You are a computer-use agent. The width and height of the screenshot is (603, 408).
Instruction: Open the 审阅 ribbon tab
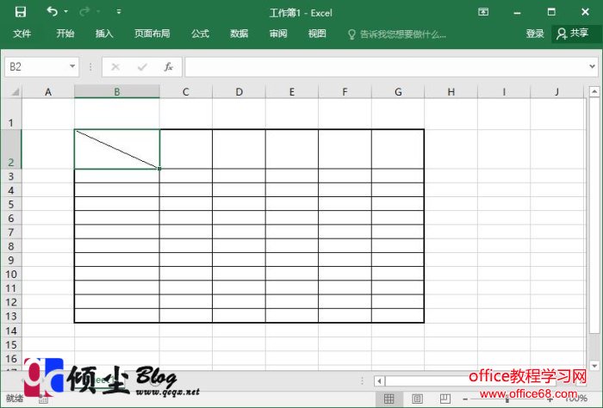tap(278, 34)
